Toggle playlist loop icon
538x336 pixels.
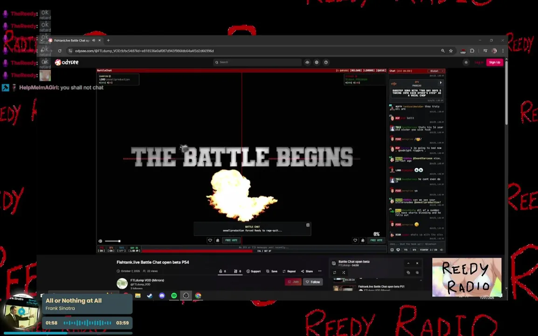click(335, 273)
